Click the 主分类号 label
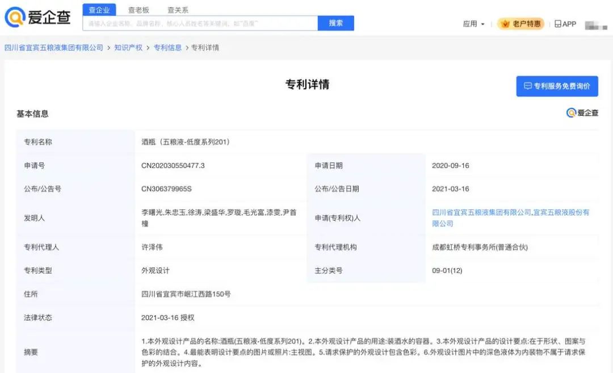613x373 pixels. pyautogui.click(x=329, y=271)
